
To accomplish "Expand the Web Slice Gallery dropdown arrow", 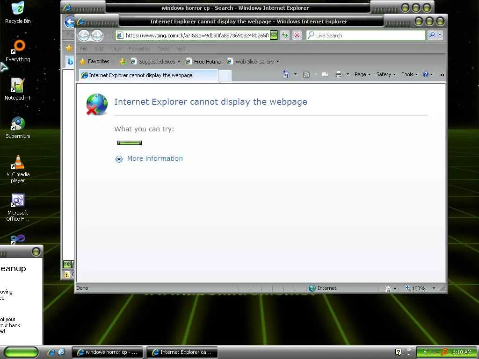I will click(x=278, y=62).
